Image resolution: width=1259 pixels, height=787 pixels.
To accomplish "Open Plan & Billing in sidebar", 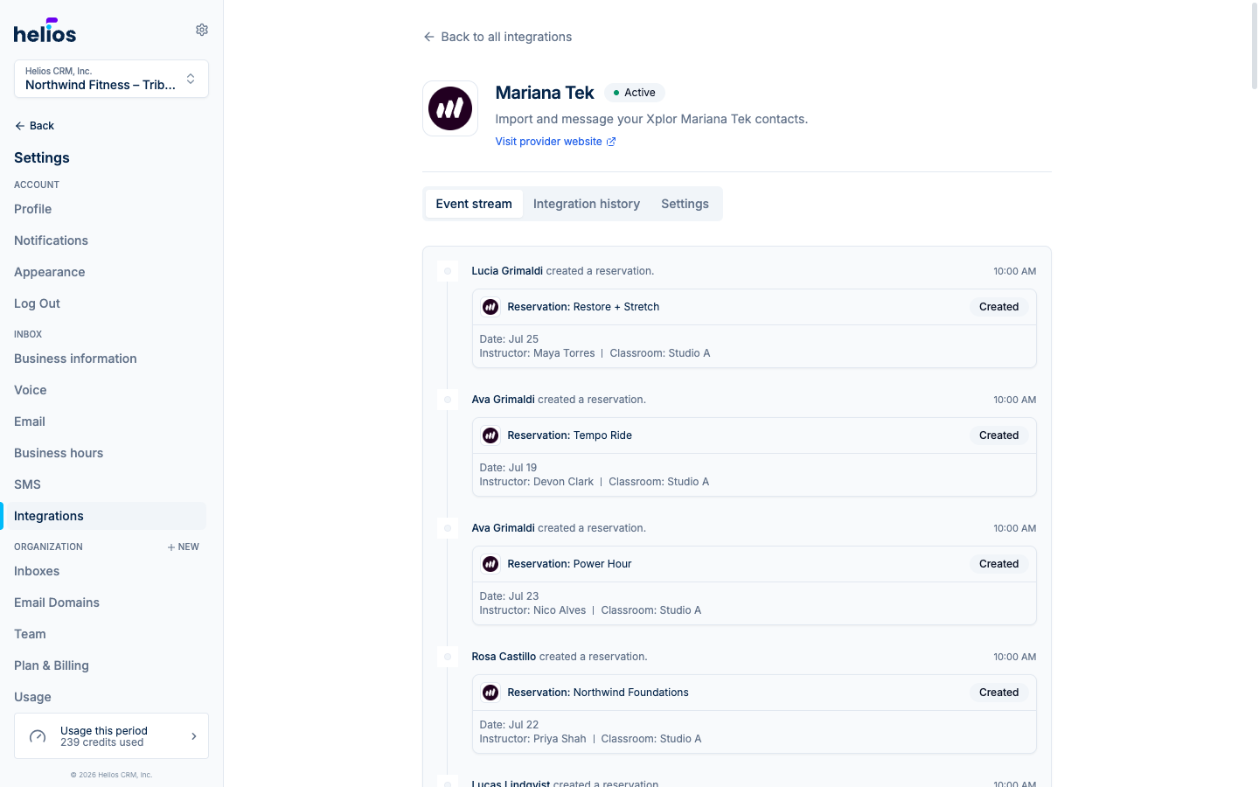I will click(52, 665).
